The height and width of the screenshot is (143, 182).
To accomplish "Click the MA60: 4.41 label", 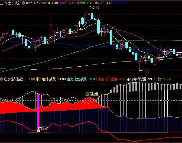I will tap(85, 3).
